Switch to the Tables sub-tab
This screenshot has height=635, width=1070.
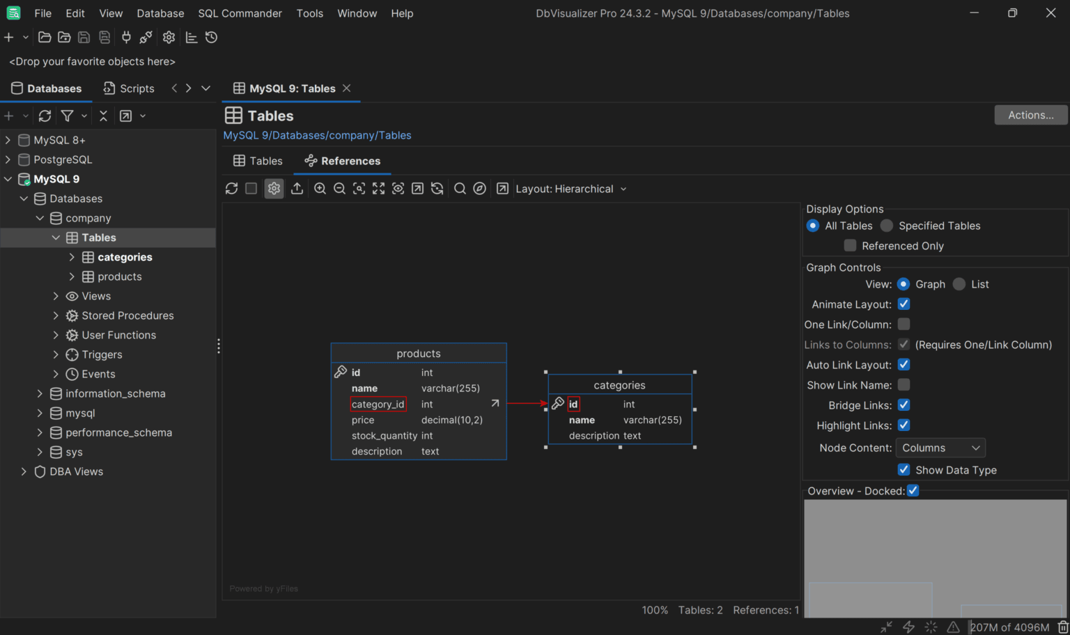(x=258, y=161)
